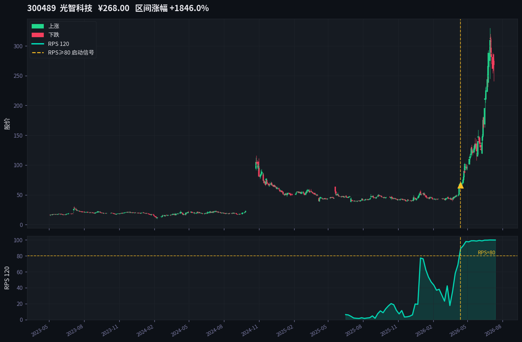The image size is (522, 342).
Task: Click the 100 tick on RPS axis
Action: [x=18, y=240]
